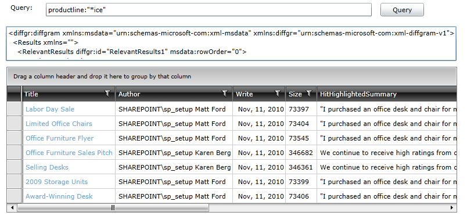Viewport: 467px width, 223px height.
Task: Click Size value 73397
Action: pyautogui.click(x=299, y=109)
